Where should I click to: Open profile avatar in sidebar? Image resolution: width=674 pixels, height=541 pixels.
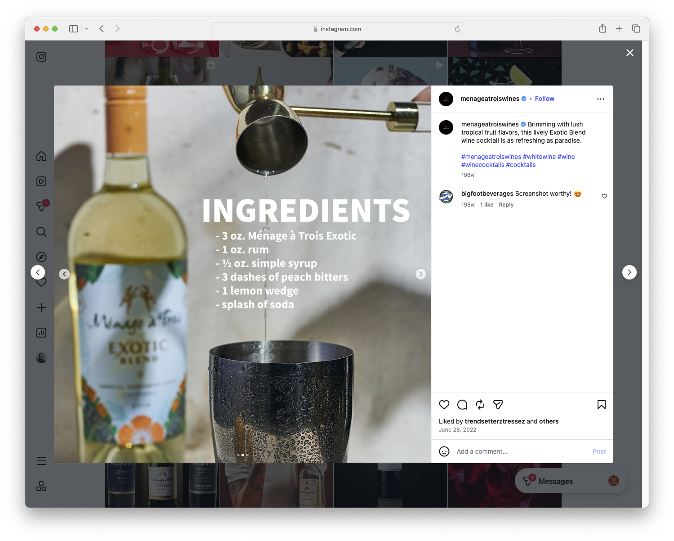click(41, 358)
